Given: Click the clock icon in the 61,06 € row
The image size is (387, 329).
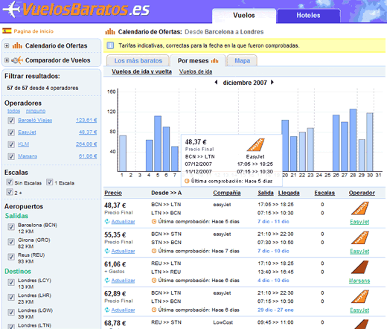Looking at the screenshot, I should 154,281.
